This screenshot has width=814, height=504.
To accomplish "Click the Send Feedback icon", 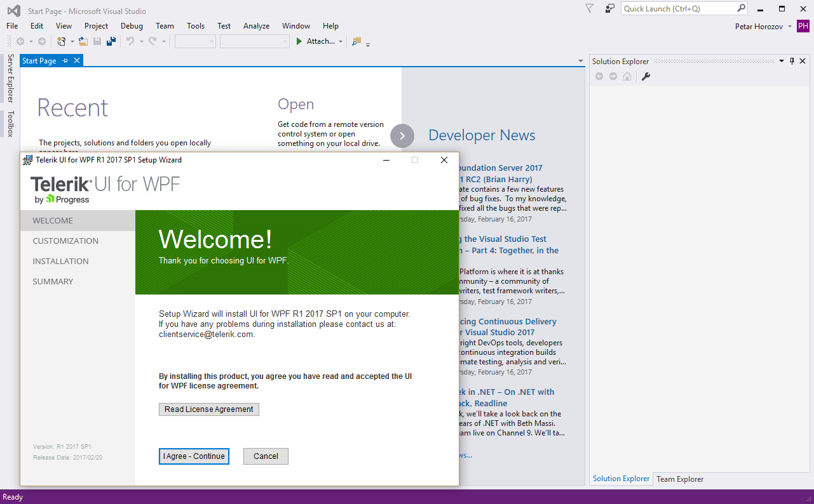I will tap(610, 8).
